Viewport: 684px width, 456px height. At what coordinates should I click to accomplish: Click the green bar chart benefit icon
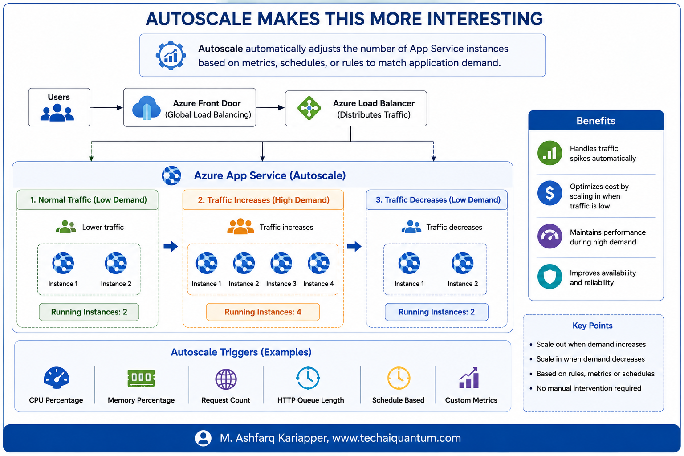(x=550, y=153)
